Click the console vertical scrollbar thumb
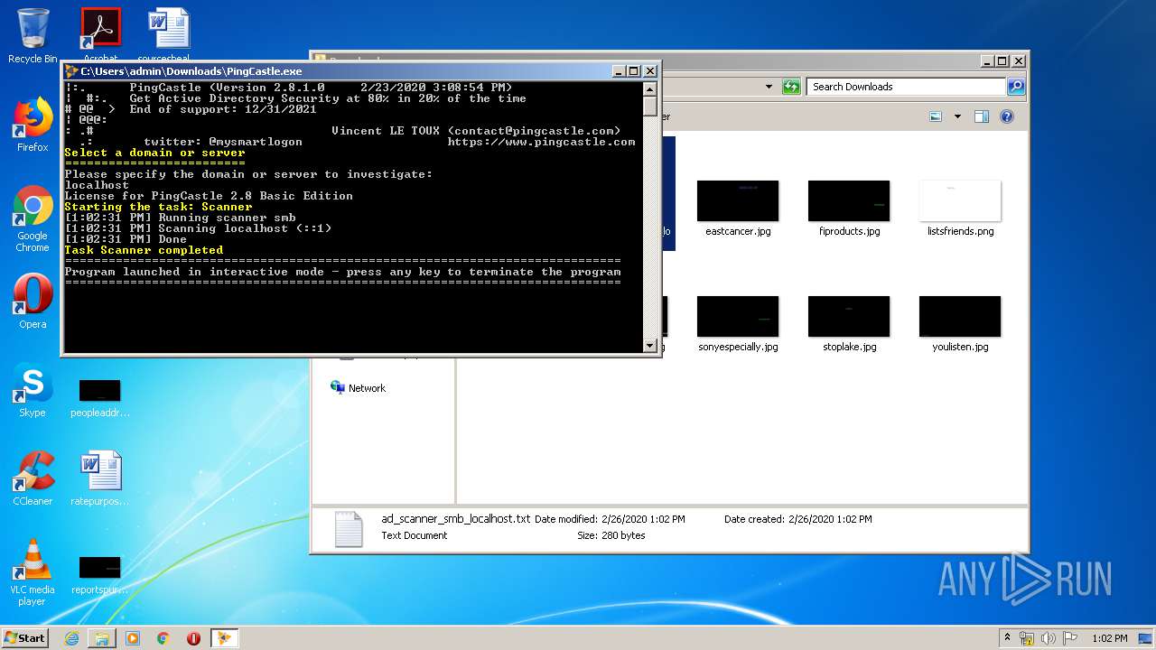 point(649,106)
